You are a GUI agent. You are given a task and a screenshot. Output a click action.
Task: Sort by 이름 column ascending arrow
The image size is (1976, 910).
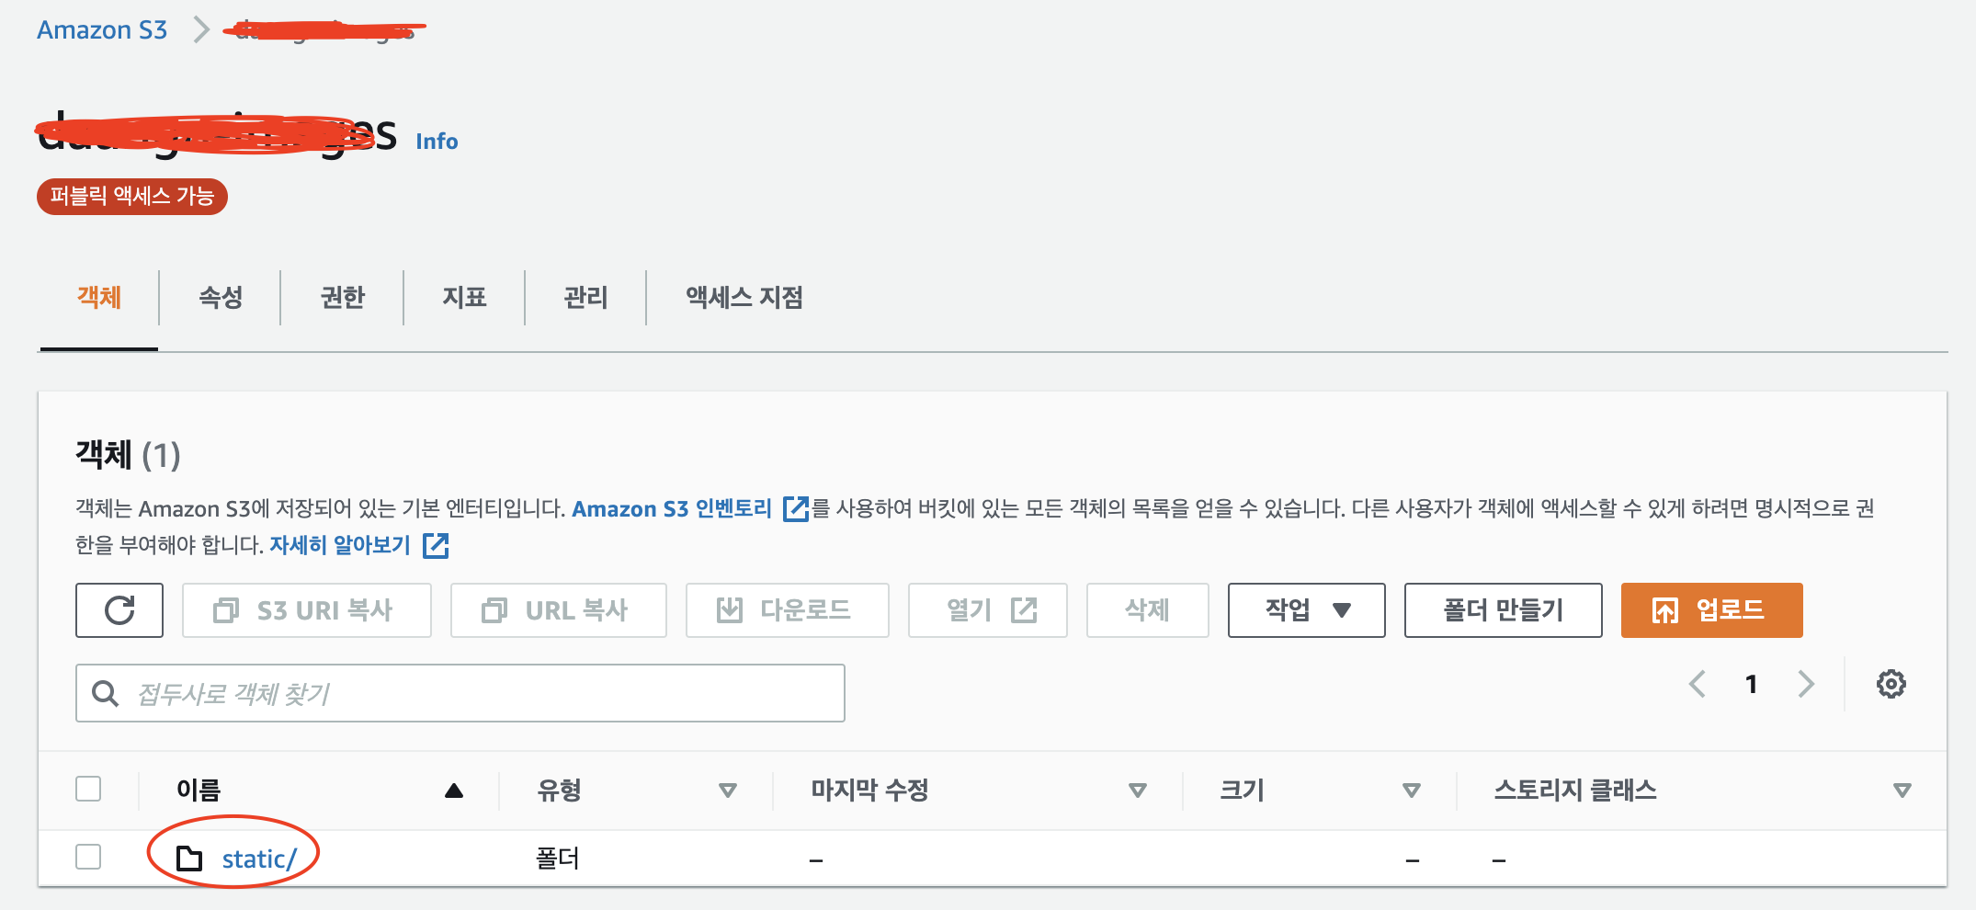pos(453,791)
